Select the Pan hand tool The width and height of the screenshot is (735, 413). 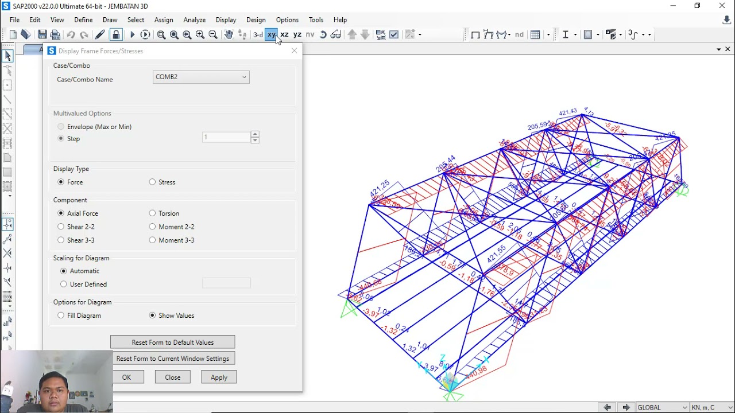(x=229, y=34)
